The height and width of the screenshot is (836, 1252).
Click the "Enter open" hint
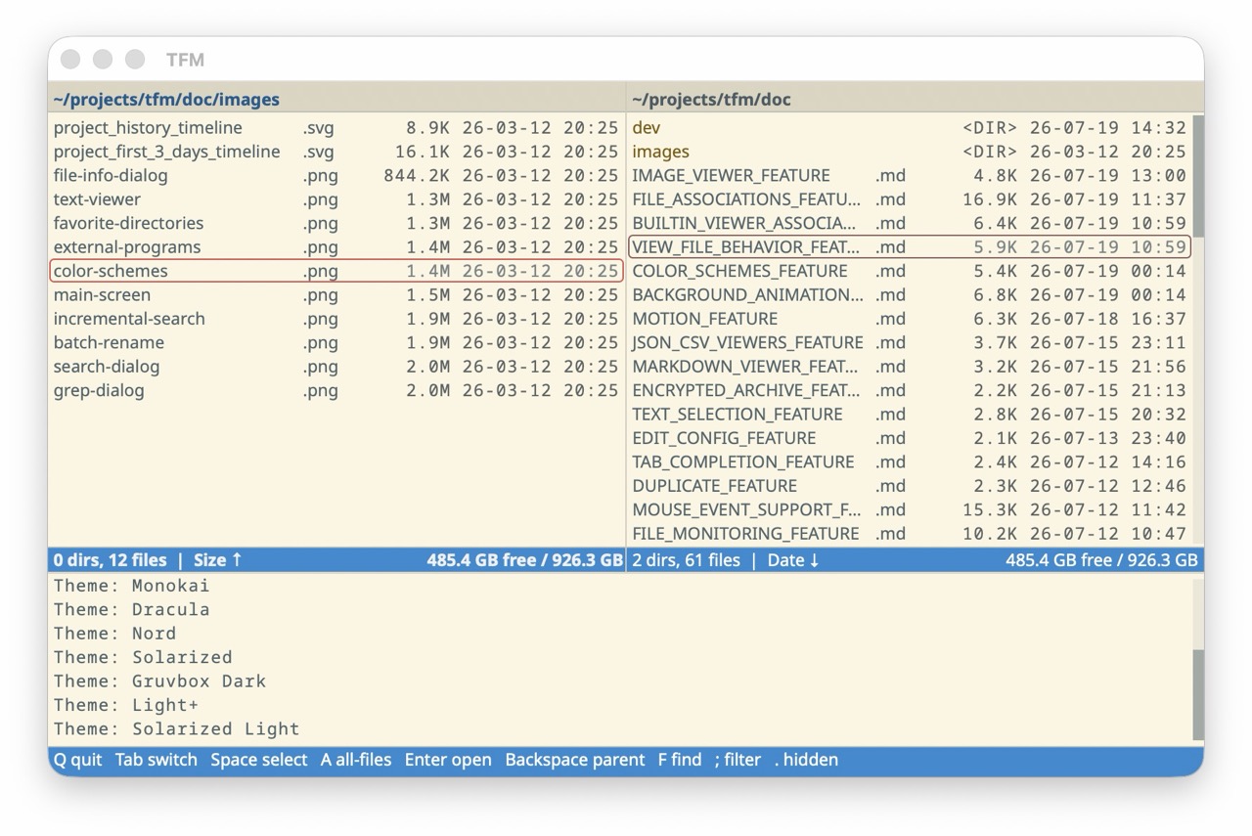pyautogui.click(x=448, y=760)
